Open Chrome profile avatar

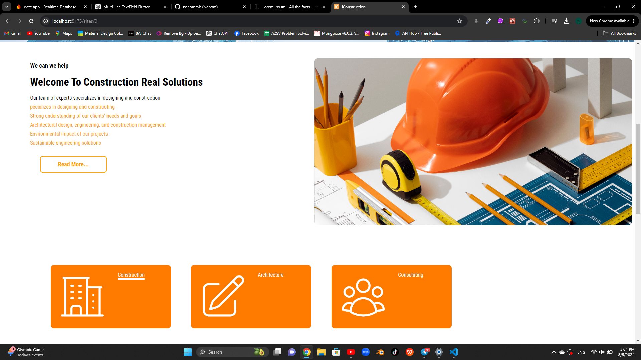(579, 21)
